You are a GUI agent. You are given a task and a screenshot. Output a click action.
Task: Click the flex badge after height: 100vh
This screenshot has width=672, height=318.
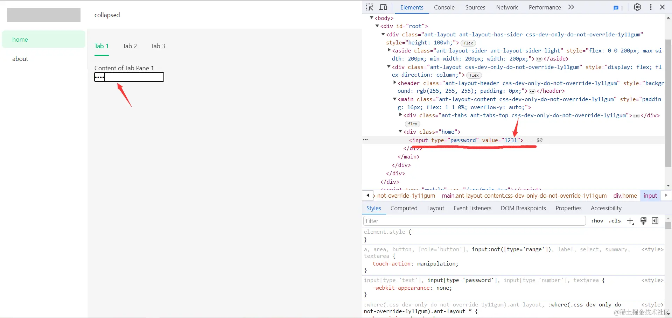coord(468,43)
